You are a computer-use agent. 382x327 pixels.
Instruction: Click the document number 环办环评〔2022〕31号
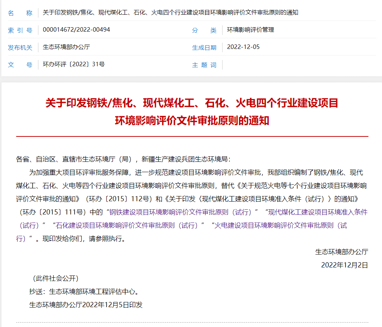pyautogui.click(x=74, y=64)
